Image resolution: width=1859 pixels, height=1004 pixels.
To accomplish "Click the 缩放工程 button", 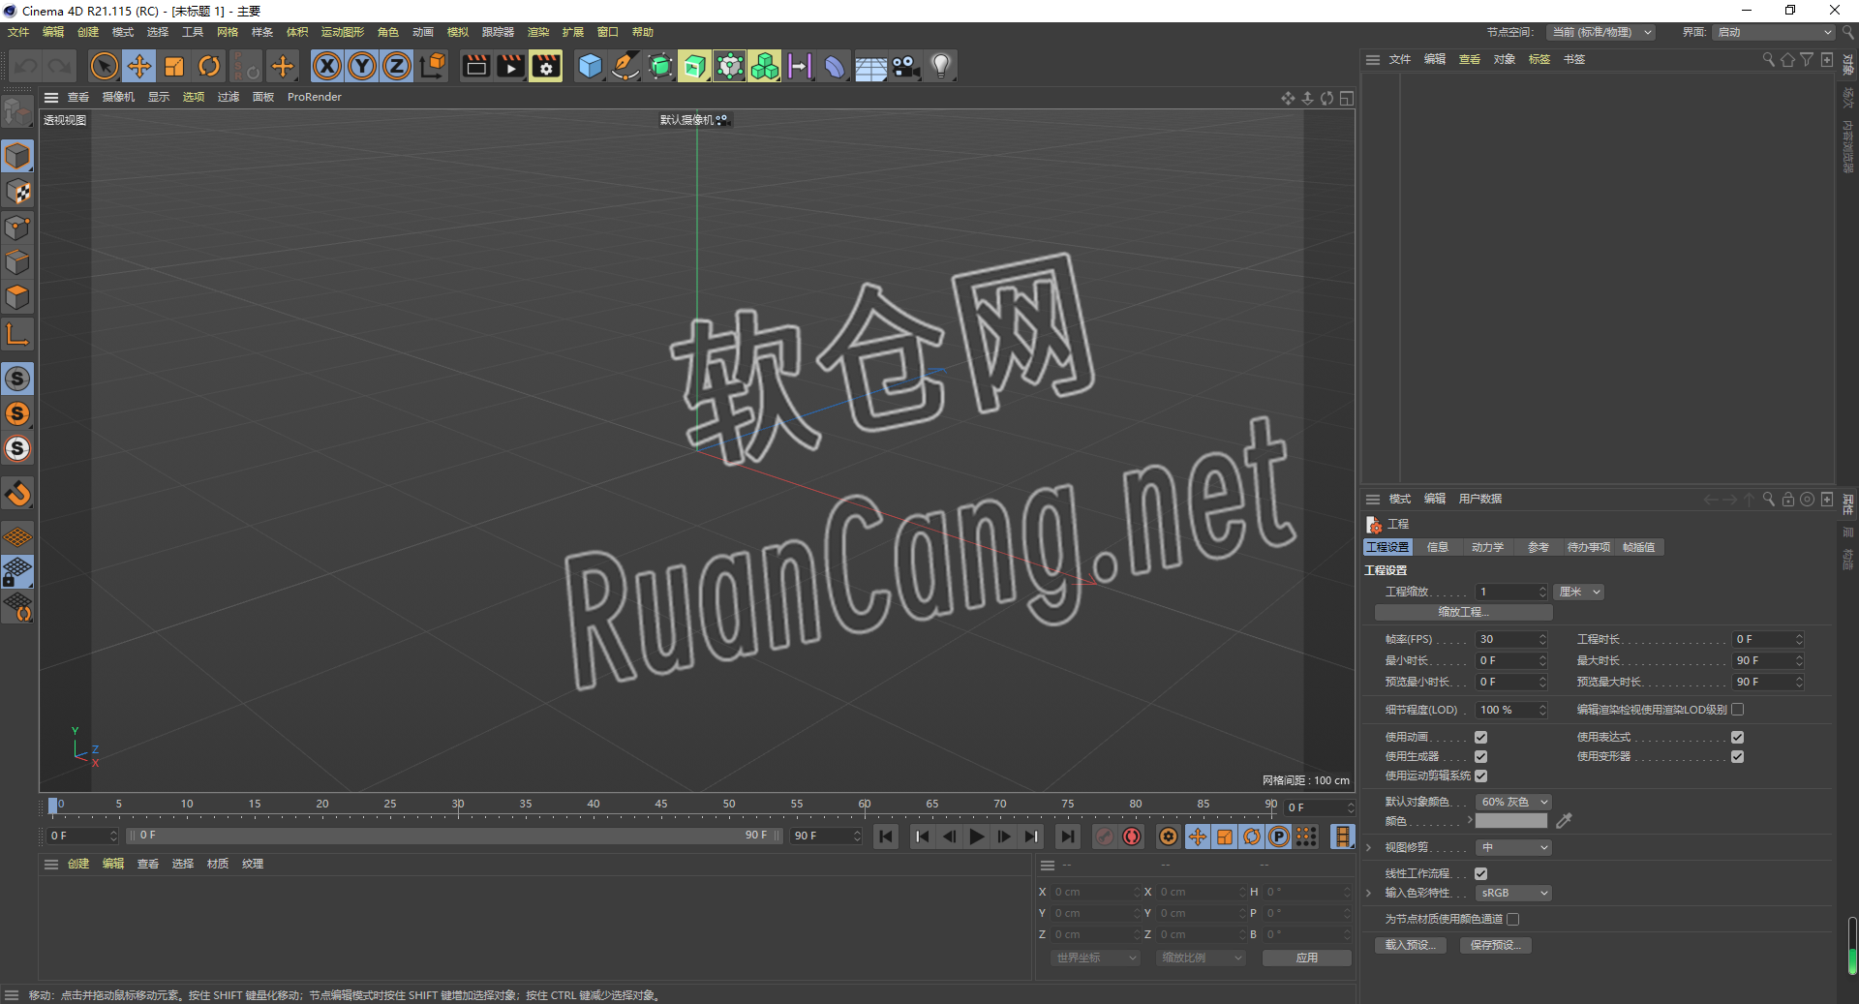I will [1462, 612].
